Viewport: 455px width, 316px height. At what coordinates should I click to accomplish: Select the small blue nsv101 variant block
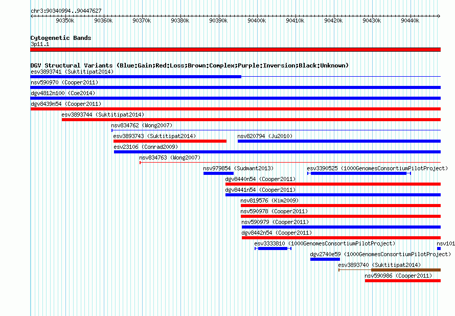pyautogui.click(x=439, y=249)
